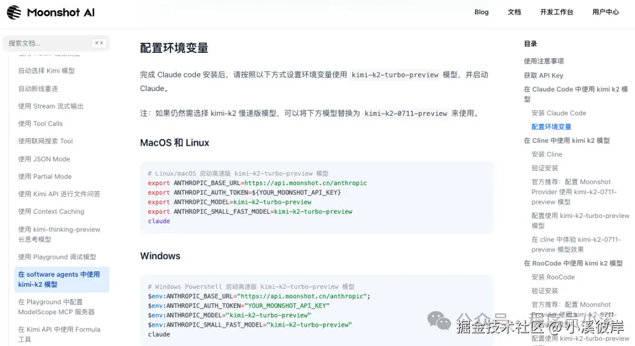The height and width of the screenshot is (346, 635).
Task: Click the $env:ANTHROPIC_SMALL_FAST_MODEL PowerShell line
Action: point(250,324)
